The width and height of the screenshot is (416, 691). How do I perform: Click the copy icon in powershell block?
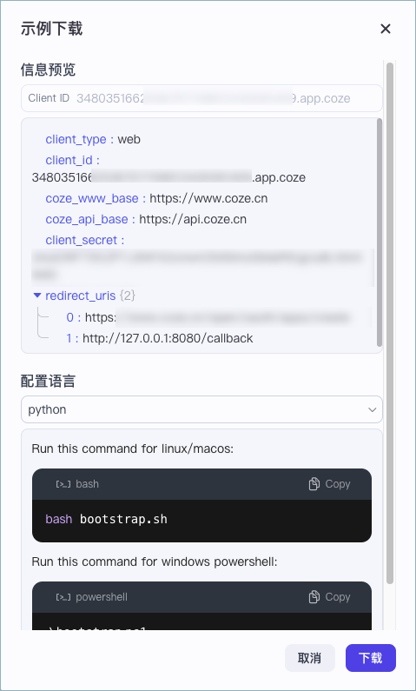(x=314, y=597)
